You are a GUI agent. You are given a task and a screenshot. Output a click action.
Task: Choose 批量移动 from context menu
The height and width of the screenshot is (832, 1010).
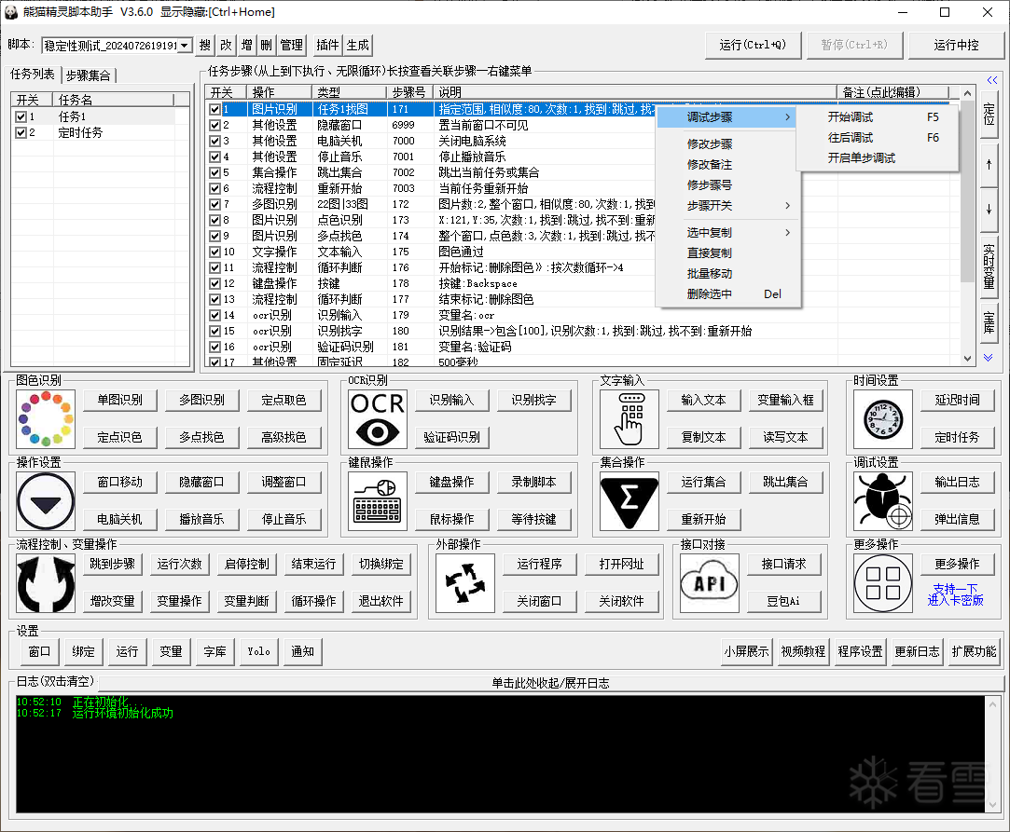click(x=727, y=274)
